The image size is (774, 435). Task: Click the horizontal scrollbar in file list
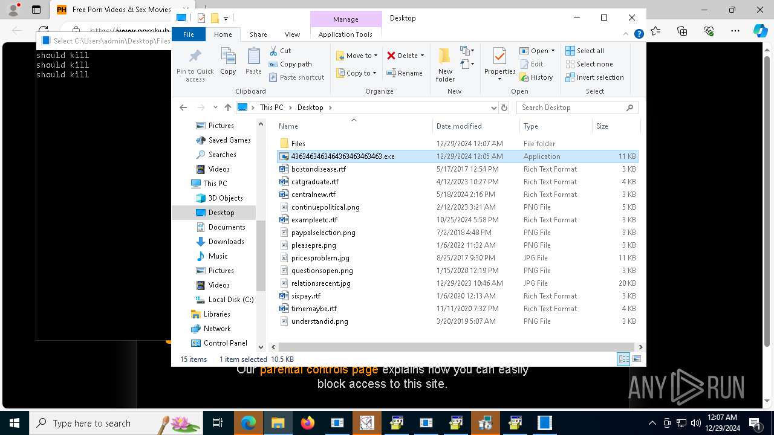click(x=457, y=347)
